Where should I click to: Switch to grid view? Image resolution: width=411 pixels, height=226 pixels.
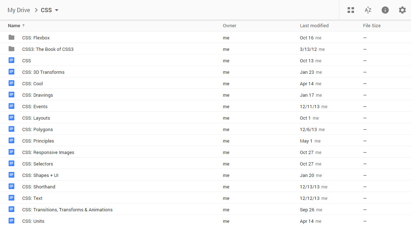351,10
